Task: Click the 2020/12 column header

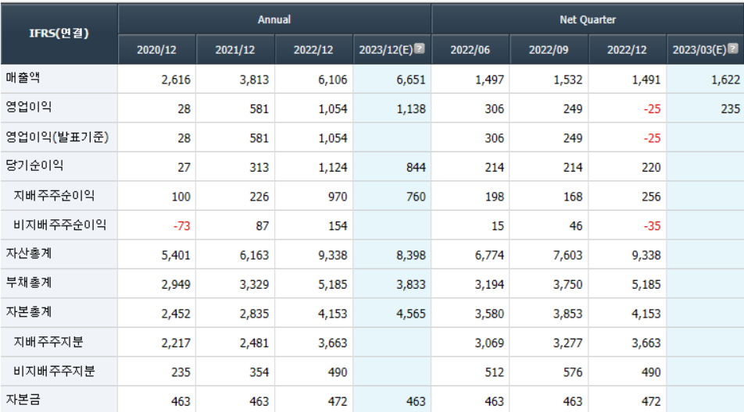Action: (156, 50)
